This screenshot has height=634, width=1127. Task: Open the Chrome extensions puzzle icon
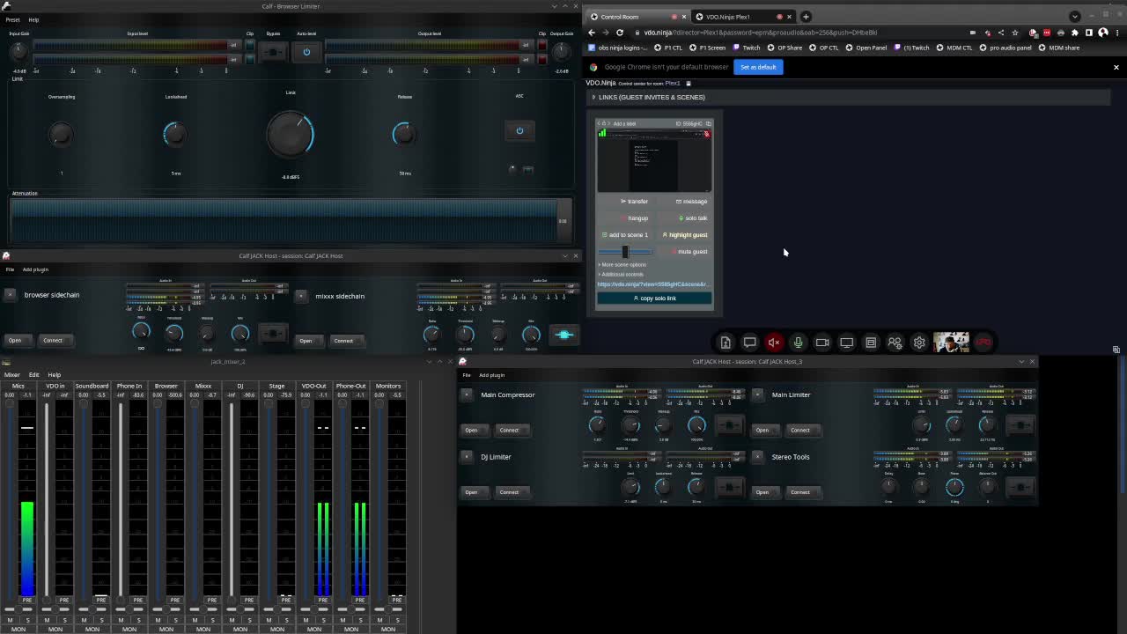[1075, 33]
